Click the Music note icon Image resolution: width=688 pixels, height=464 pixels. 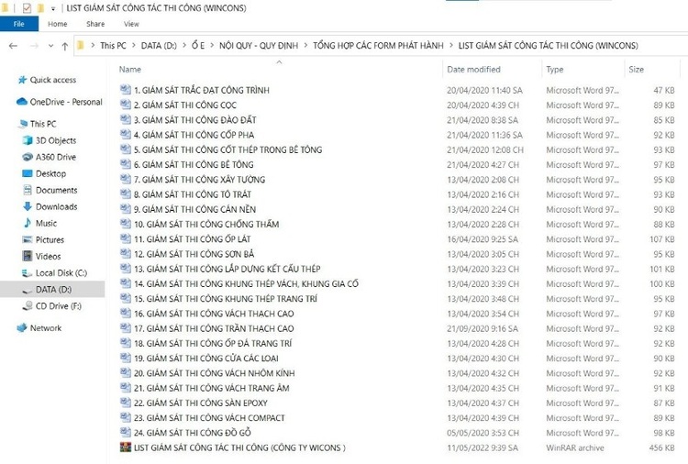coord(28,223)
